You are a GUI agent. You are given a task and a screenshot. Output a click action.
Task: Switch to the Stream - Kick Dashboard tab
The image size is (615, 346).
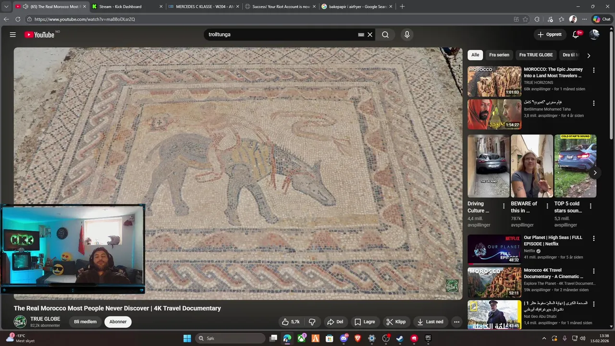[127, 7]
